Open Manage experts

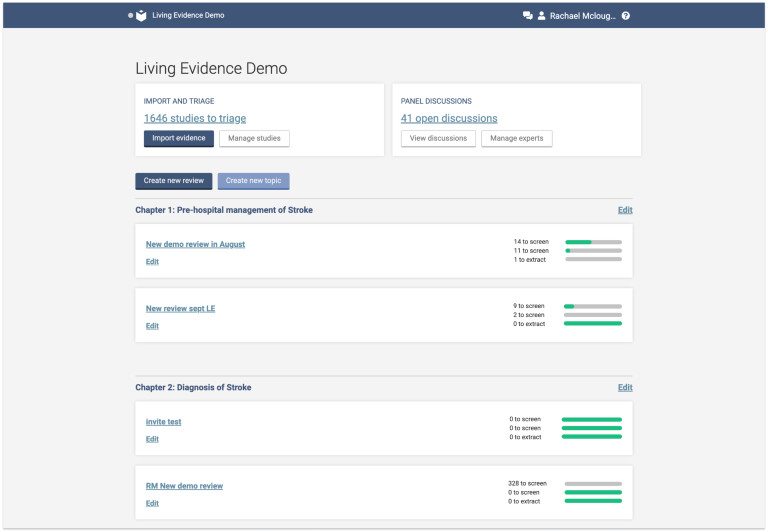[x=516, y=138]
